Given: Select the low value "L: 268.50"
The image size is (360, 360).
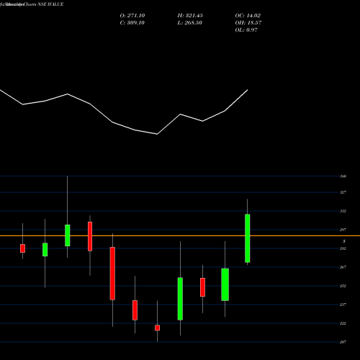Looking at the screenshot, I should tap(190, 23).
